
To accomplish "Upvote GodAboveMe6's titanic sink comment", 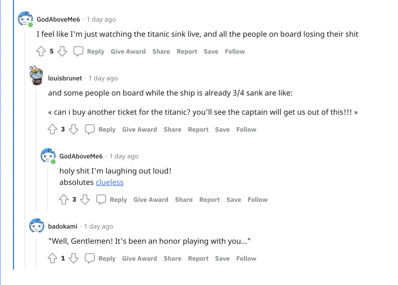I will (41, 52).
